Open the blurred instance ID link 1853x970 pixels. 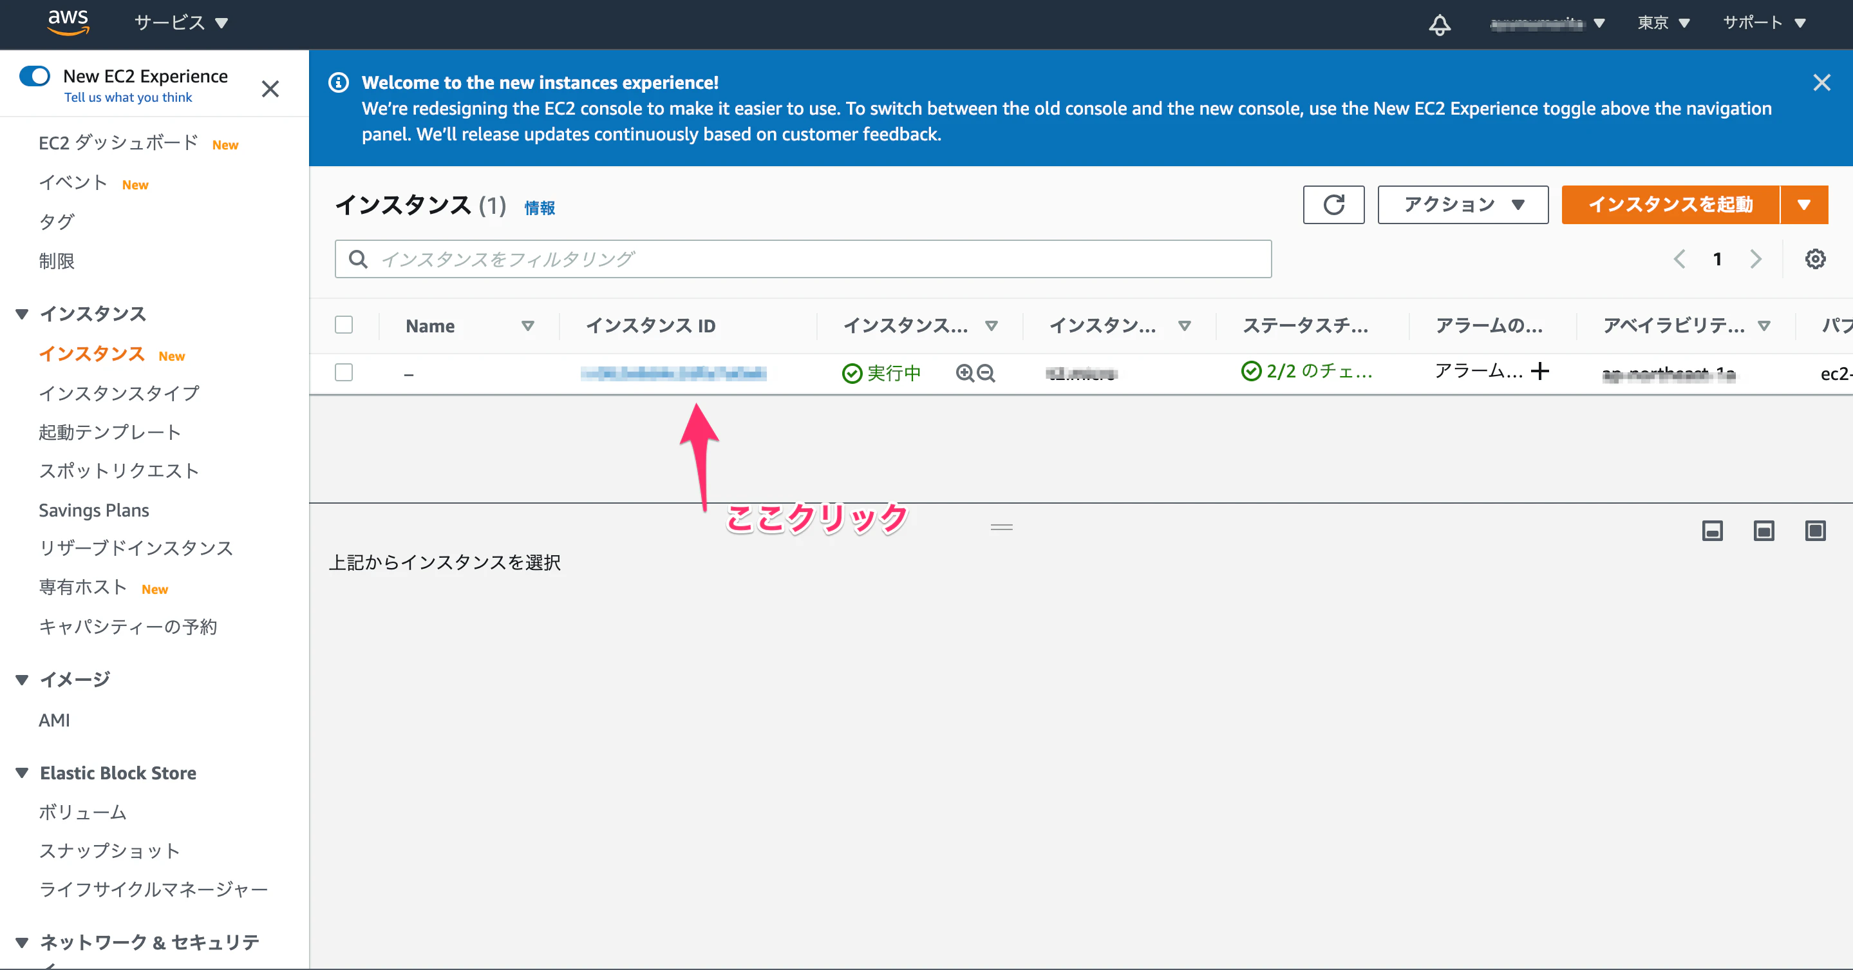click(673, 373)
